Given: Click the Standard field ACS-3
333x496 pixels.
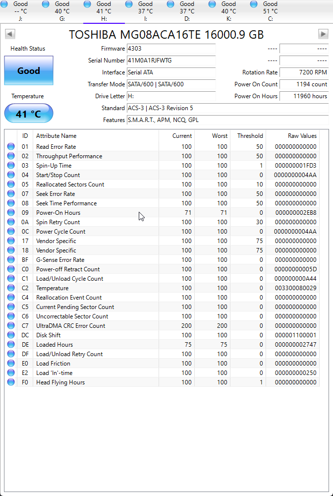Looking at the screenshot, I should (x=227, y=108).
